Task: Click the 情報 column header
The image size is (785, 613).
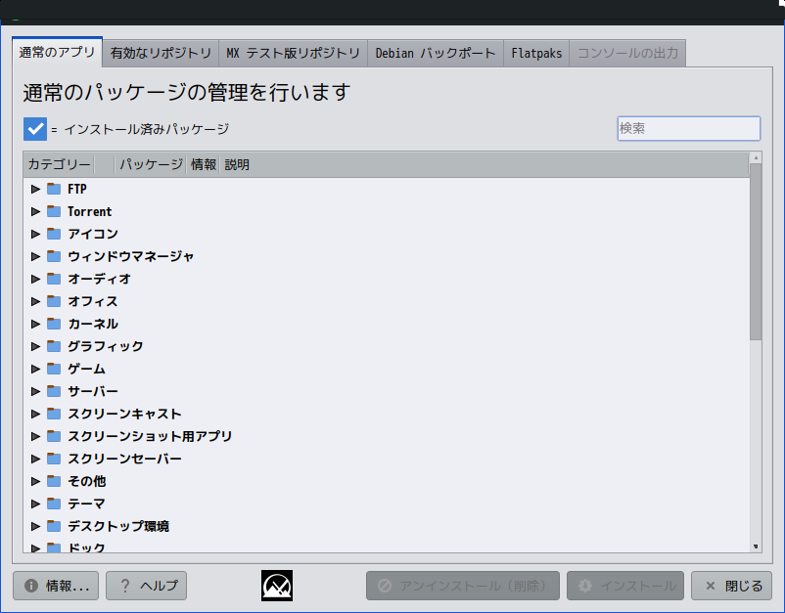Action: click(204, 164)
